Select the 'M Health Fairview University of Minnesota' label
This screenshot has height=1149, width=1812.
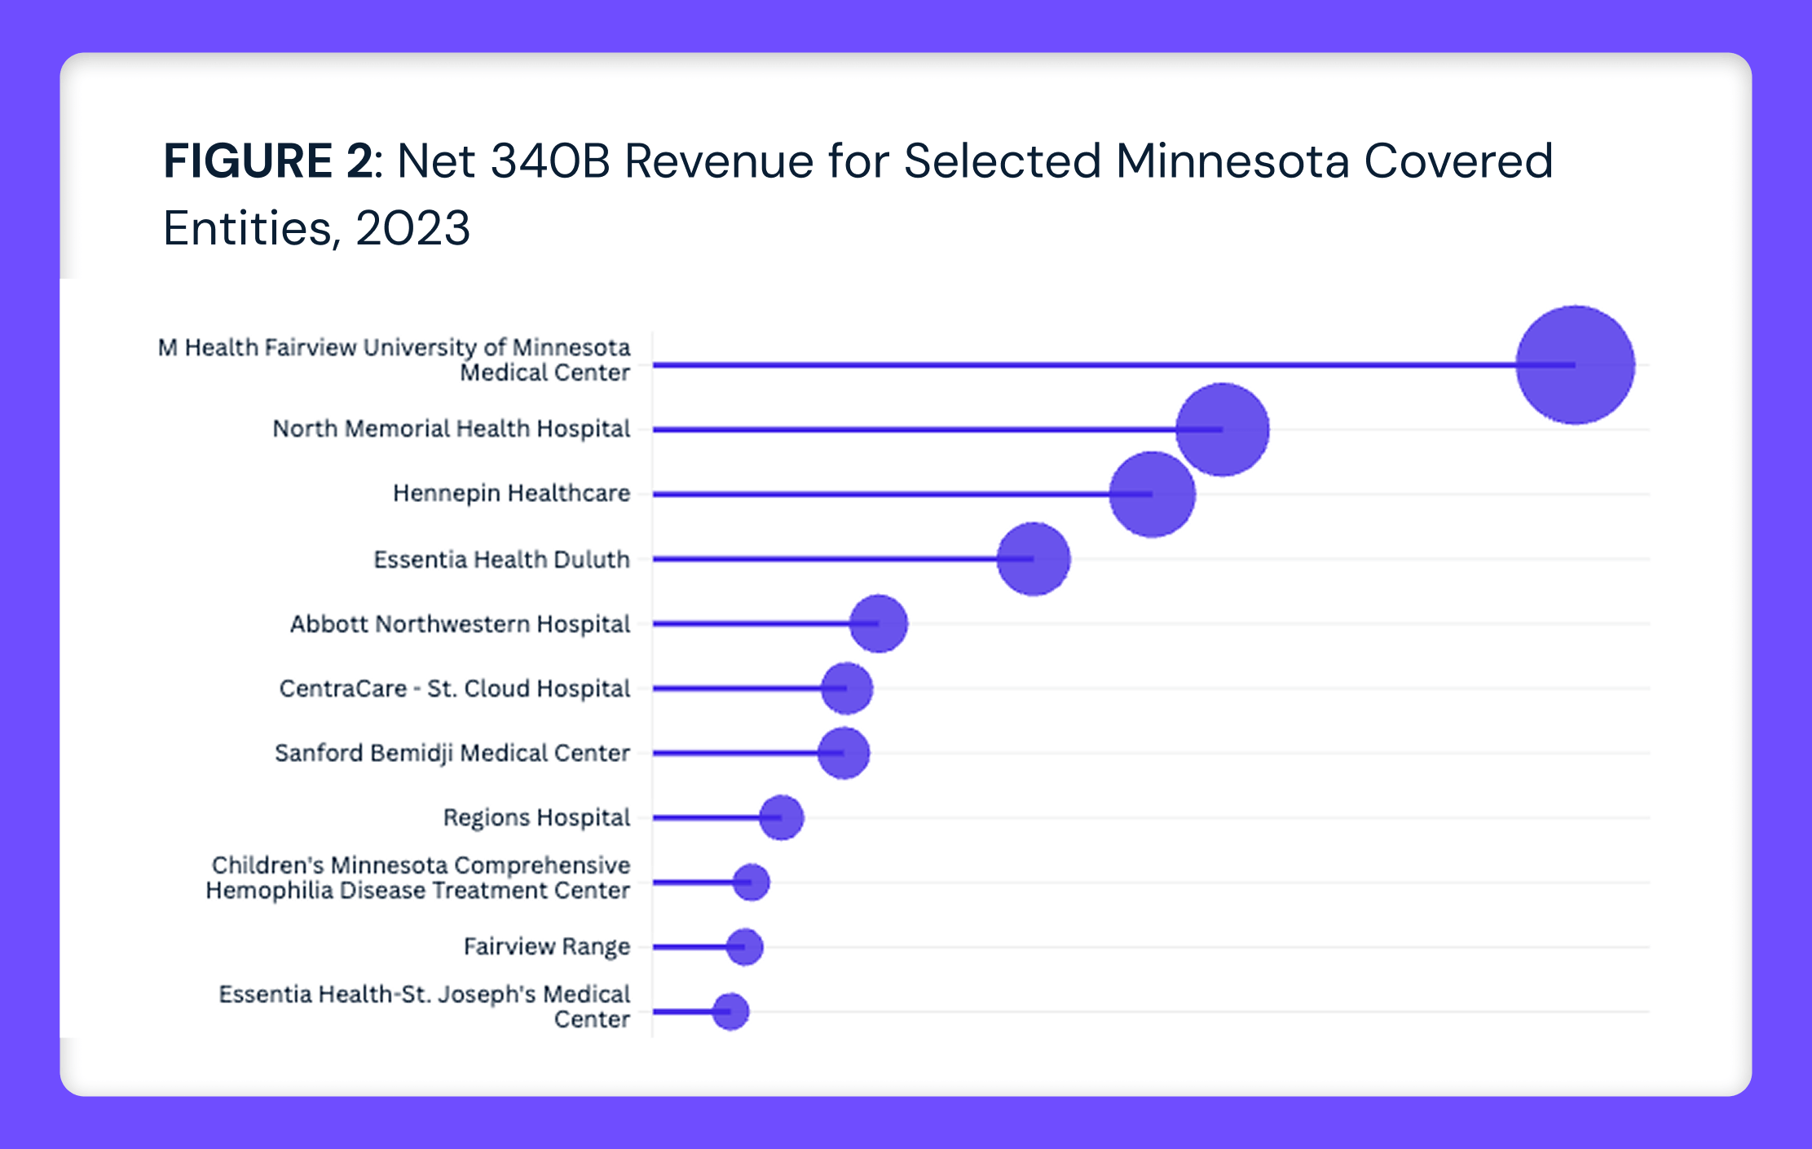(394, 347)
